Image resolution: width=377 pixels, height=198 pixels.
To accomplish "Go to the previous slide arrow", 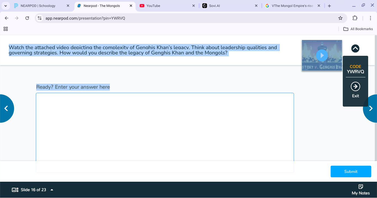I will click(6, 109).
